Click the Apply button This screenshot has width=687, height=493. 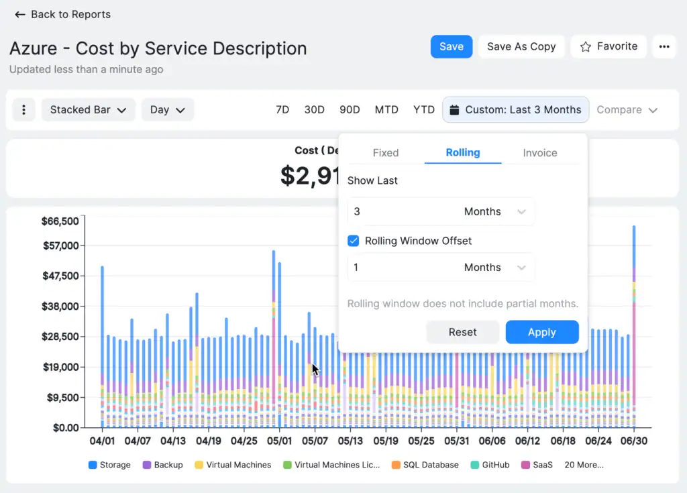click(x=542, y=332)
